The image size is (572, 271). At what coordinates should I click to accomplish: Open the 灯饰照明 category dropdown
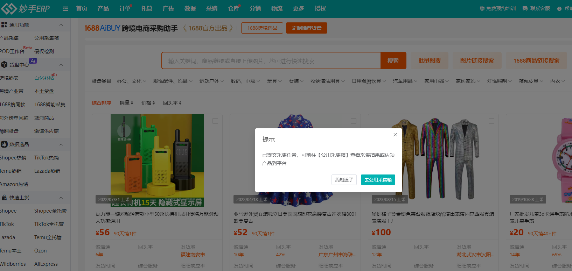500,81
